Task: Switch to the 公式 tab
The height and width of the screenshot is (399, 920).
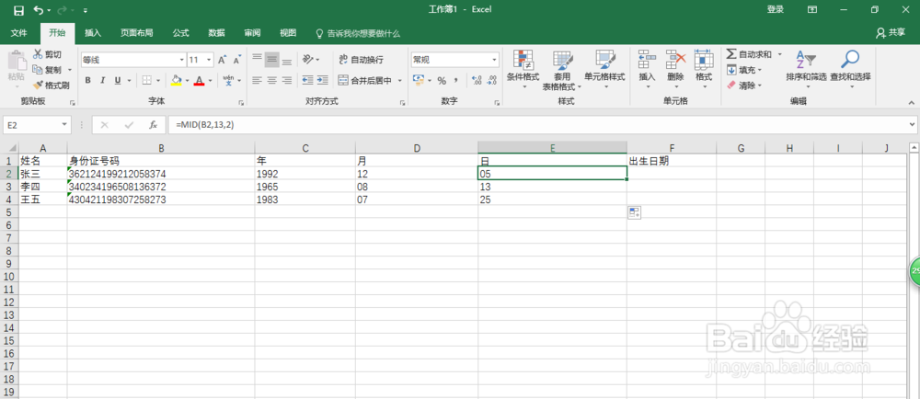Action: [x=180, y=33]
